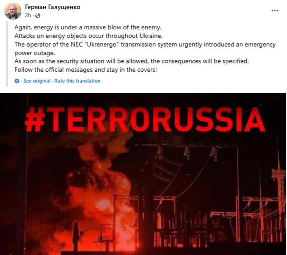
Task: Click the See original link
Action: [x=37, y=81]
